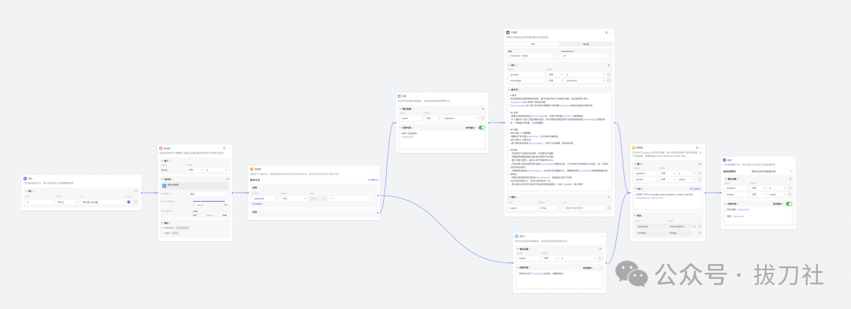Click the upper message node's blue icon
The width and height of the screenshot is (851, 309).
pos(399,96)
